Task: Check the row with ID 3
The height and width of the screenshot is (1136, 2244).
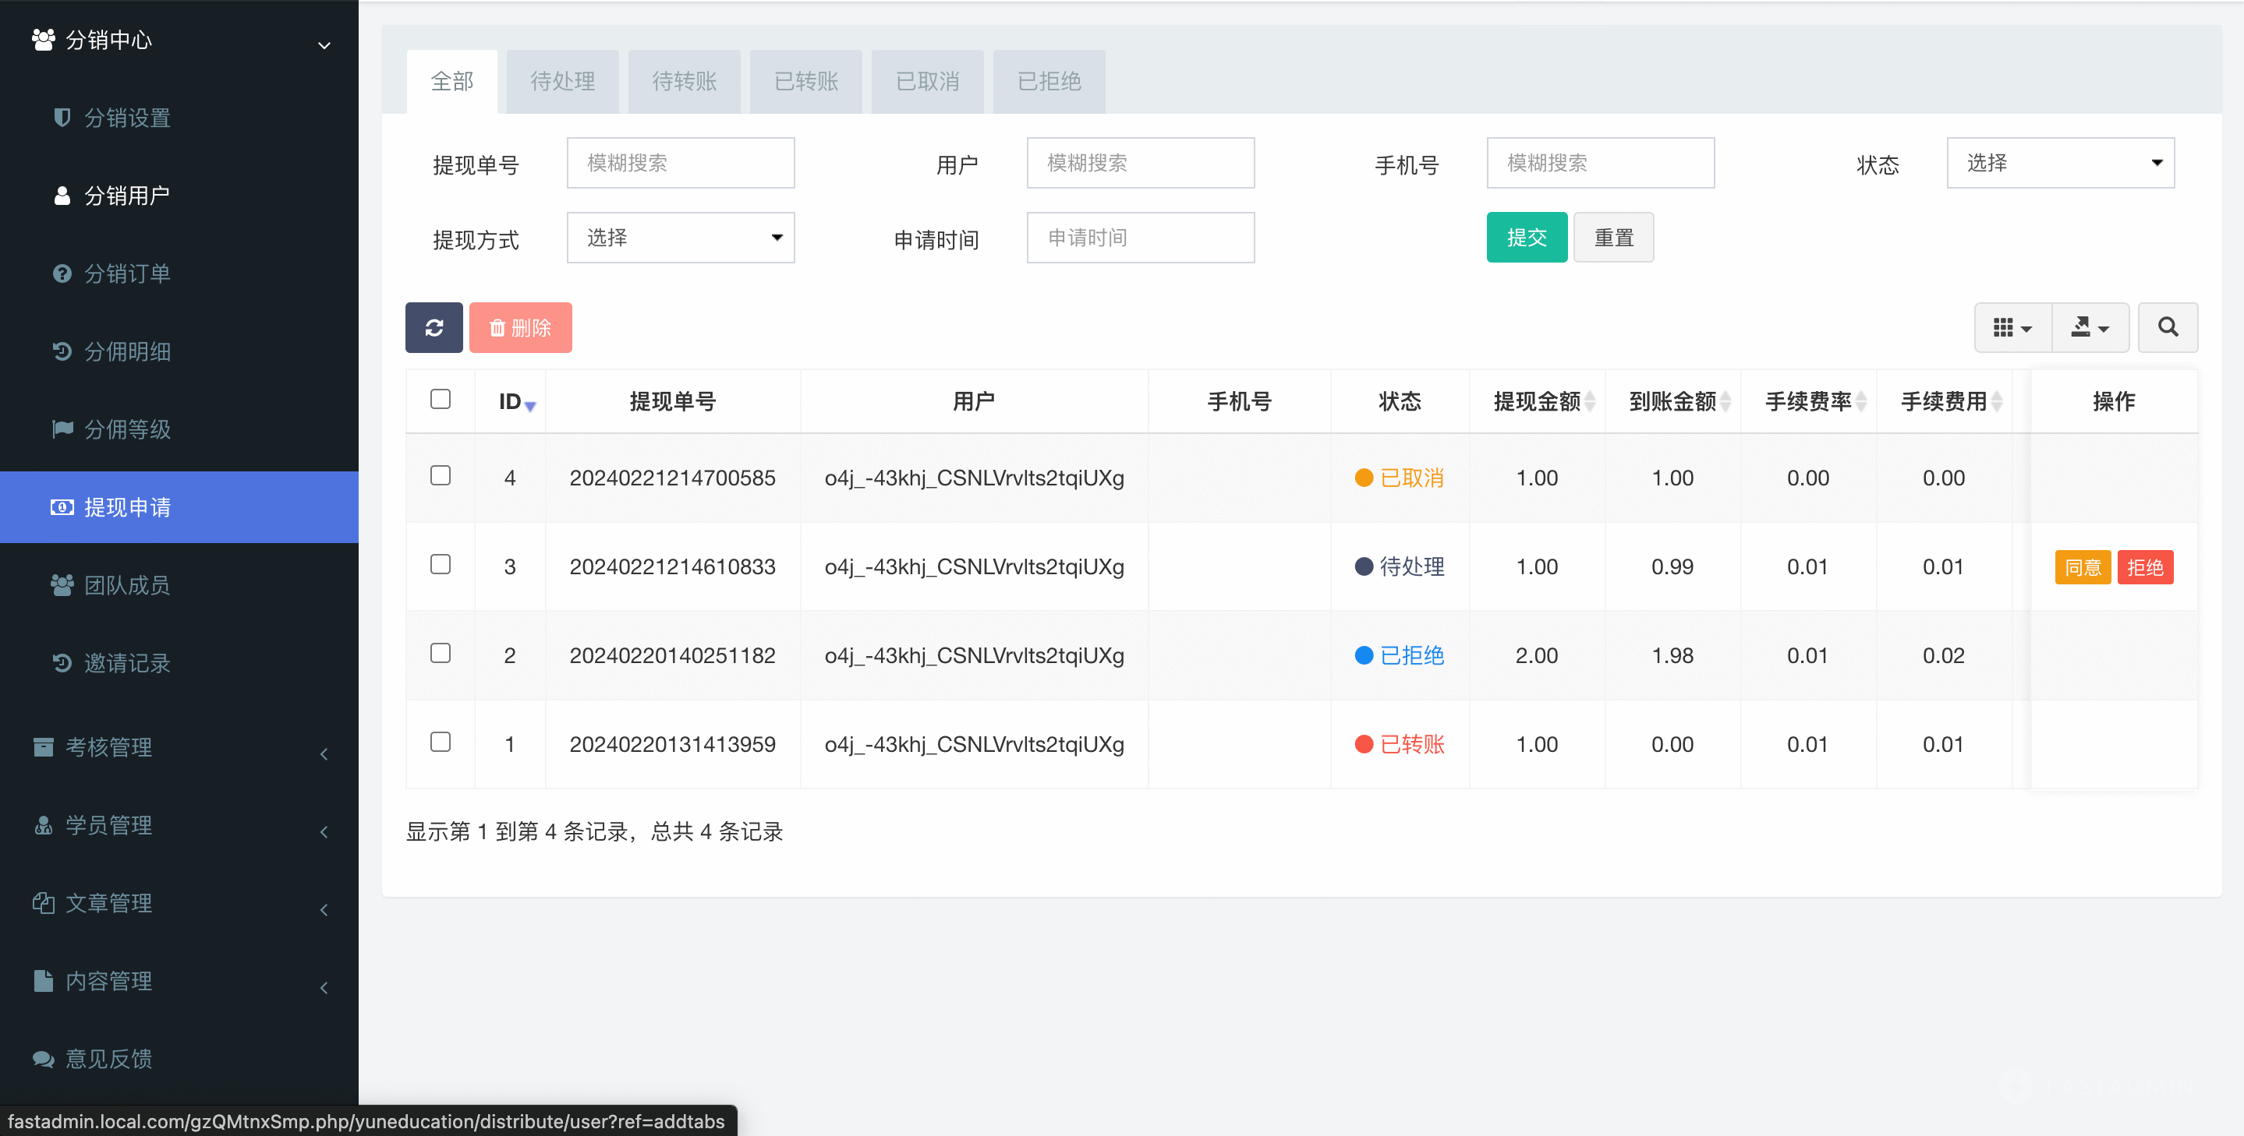Action: pos(441,564)
